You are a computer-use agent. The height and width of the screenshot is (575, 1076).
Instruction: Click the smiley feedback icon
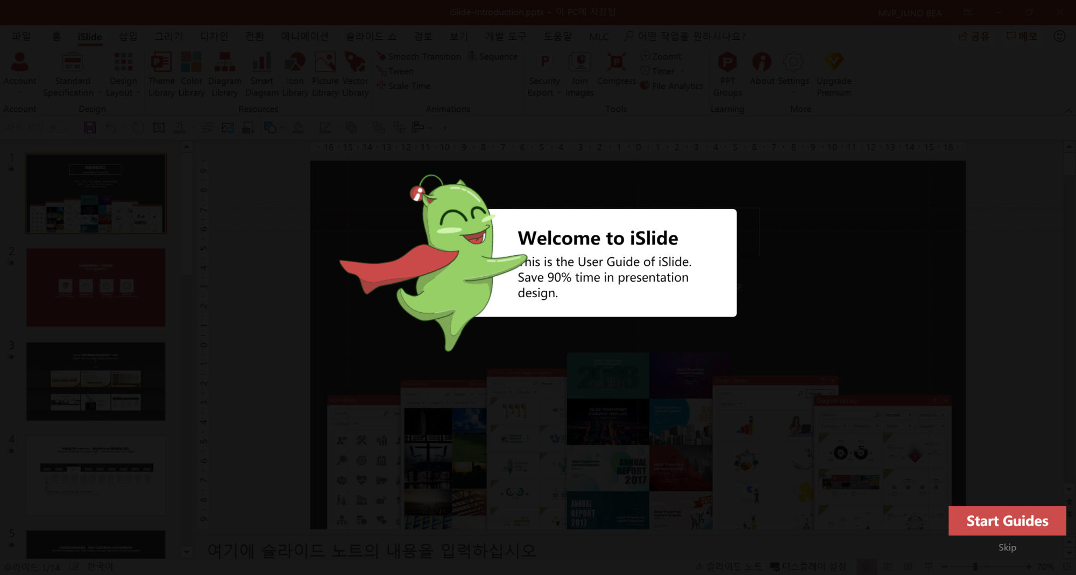pyautogui.click(x=1059, y=36)
